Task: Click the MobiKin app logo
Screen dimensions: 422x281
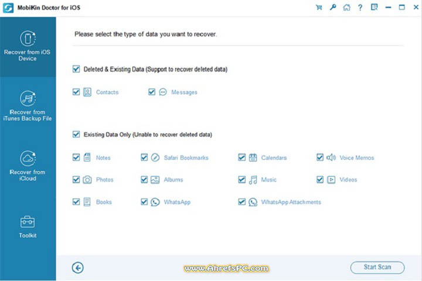Action: [8, 8]
